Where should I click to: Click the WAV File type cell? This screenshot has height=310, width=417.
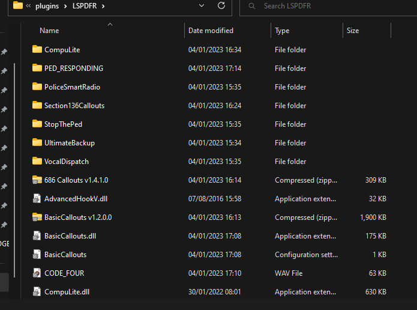coord(289,273)
